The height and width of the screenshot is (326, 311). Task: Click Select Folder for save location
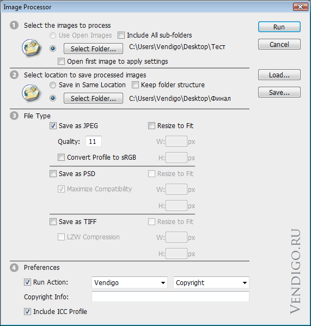93,98
